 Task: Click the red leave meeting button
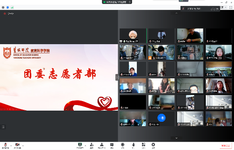point(226,146)
